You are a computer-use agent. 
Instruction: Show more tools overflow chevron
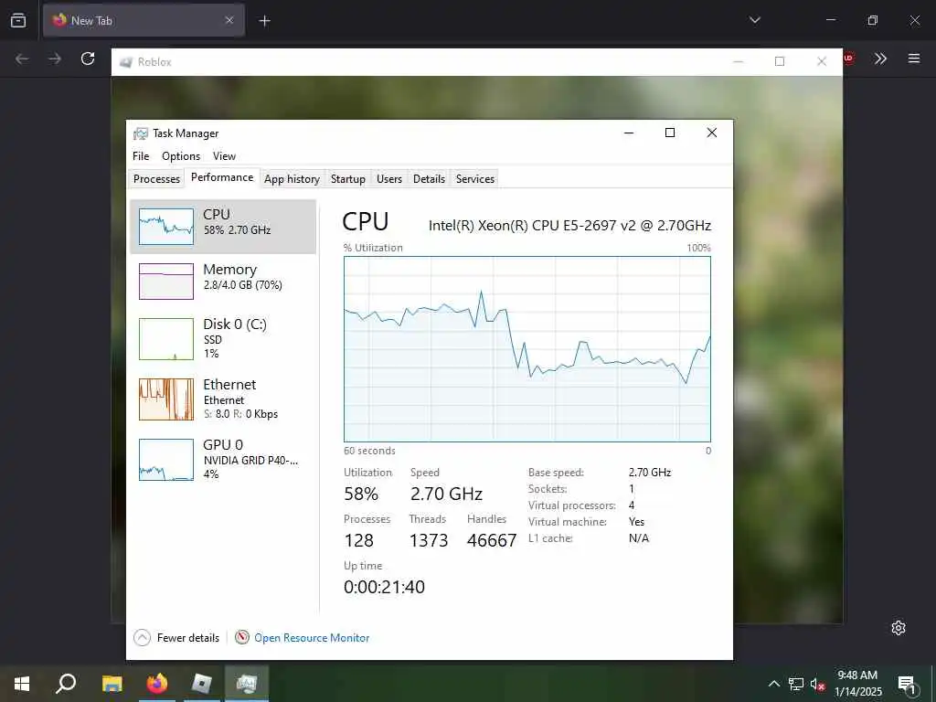(880, 58)
